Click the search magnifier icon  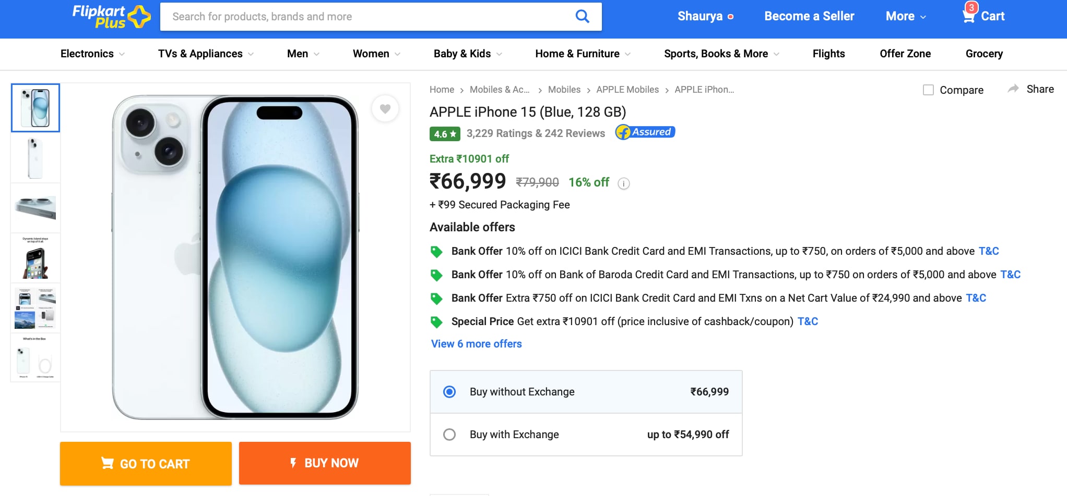pos(582,17)
